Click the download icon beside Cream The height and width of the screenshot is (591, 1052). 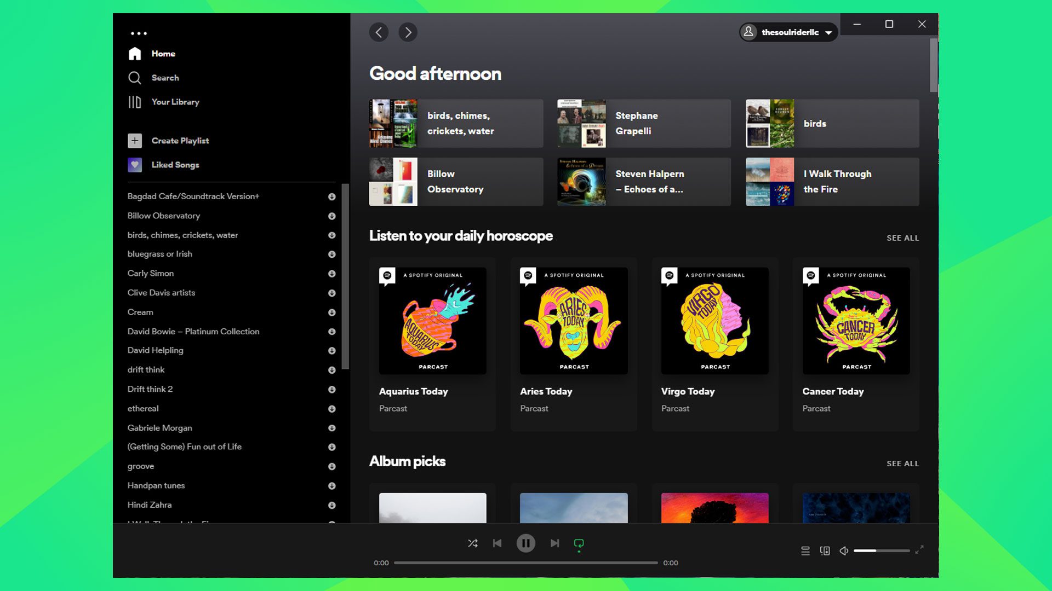(x=332, y=312)
